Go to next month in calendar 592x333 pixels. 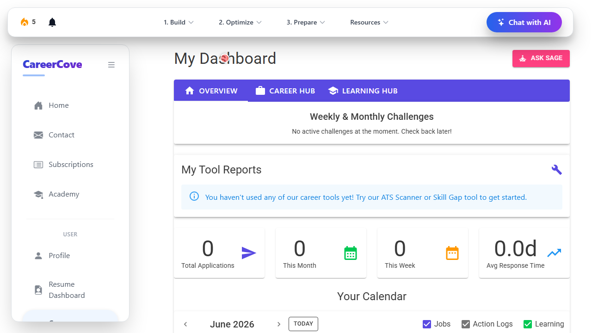point(279,324)
